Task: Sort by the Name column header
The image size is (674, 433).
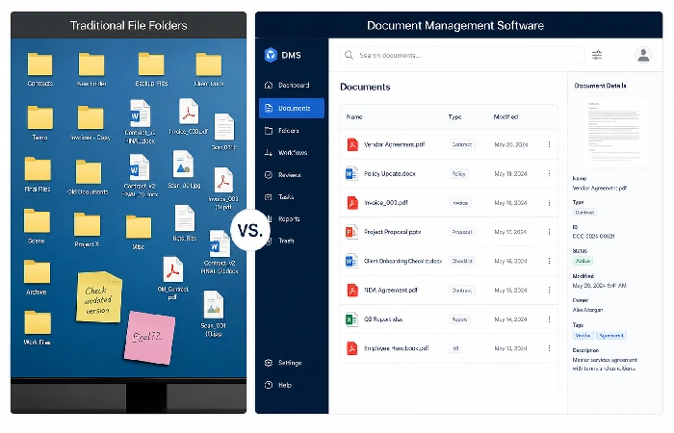Action: 354,116
